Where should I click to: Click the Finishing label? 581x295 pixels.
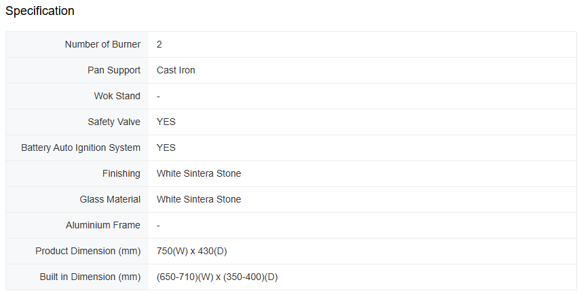pyautogui.click(x=121, y=173)
